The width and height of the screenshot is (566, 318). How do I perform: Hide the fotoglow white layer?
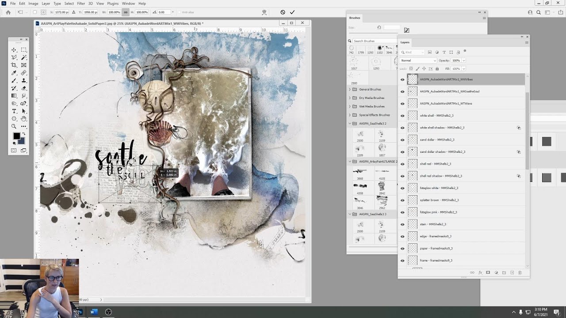(x=402, y=188)
